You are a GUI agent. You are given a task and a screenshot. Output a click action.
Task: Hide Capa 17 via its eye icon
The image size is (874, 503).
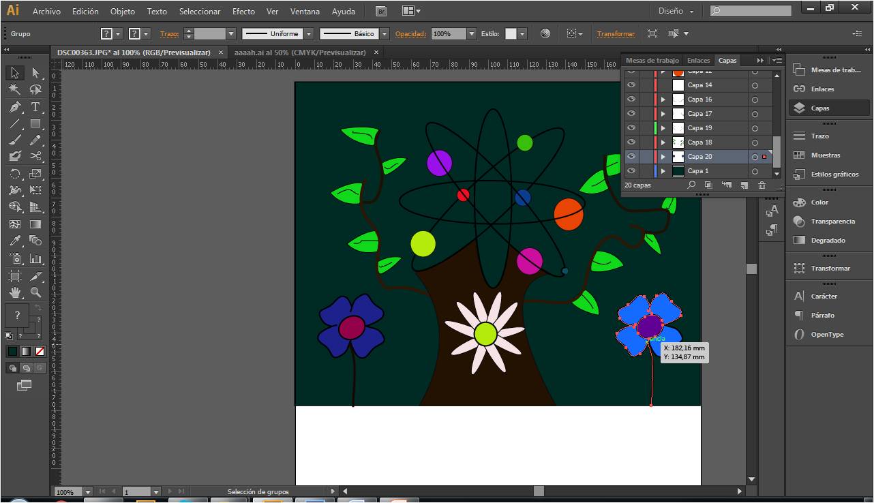[631, 113]
